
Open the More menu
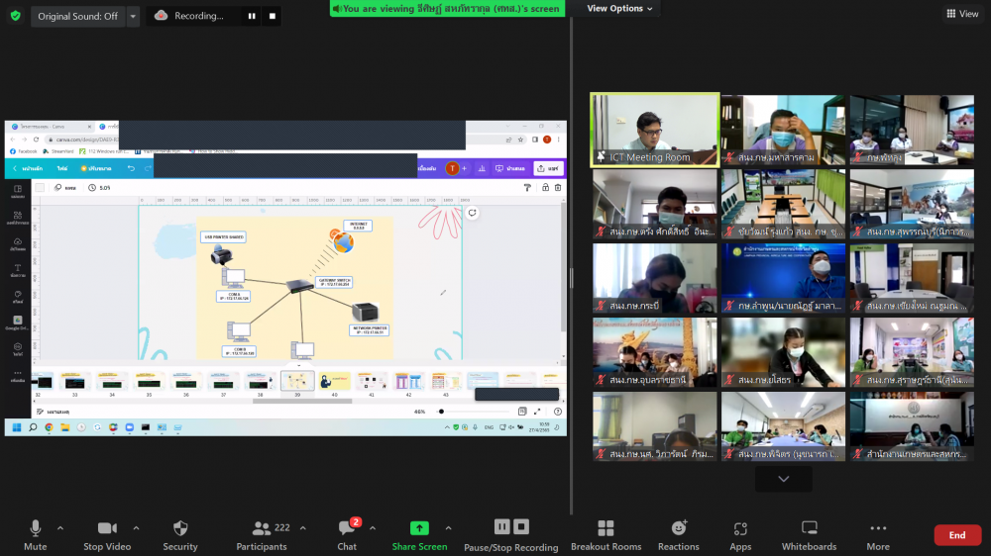(x=877, y=529)
